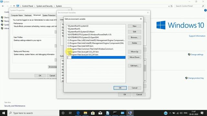The image size is (207, 116).
Task: Click the Edit text... button
Action: [135, 66]
